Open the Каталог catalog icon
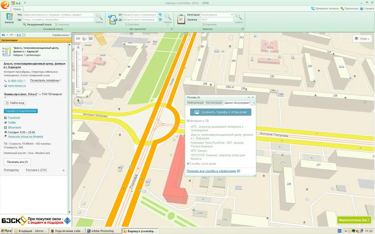This screenshot has height=234, width=375. (9, 18)
